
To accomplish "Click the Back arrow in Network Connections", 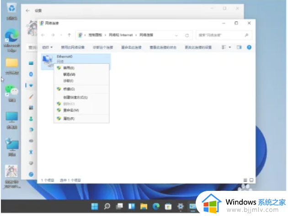I will [x=43, y=35].
